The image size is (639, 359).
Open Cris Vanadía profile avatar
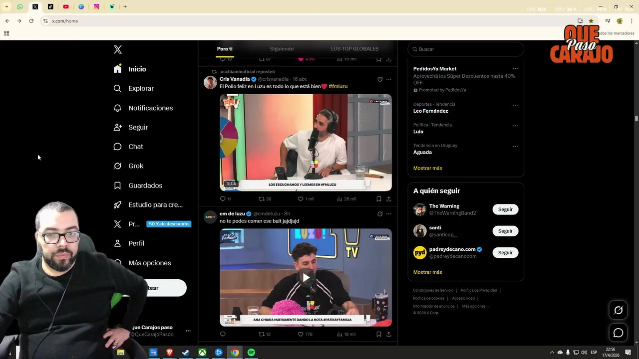(x=210, y=82)
